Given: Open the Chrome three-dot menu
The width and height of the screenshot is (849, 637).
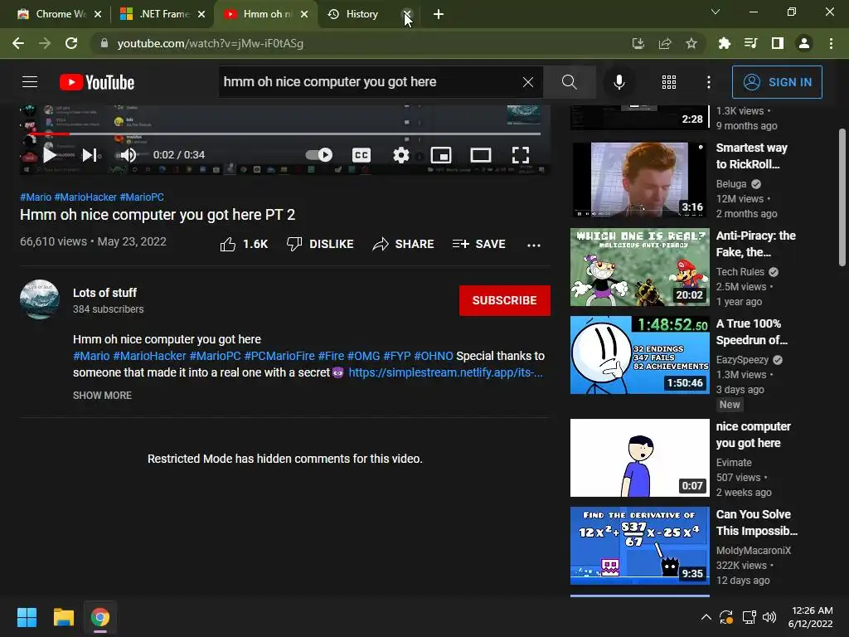Looking at the screenshot, I should 831,43.
